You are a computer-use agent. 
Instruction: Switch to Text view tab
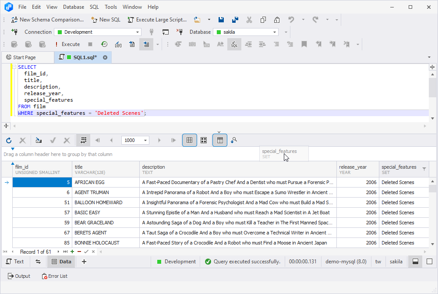pos(15,262)
